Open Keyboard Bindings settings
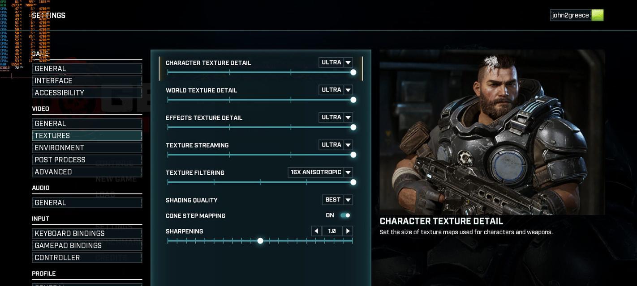The height and width of the screenshot is (286, 637). [87, 233]
